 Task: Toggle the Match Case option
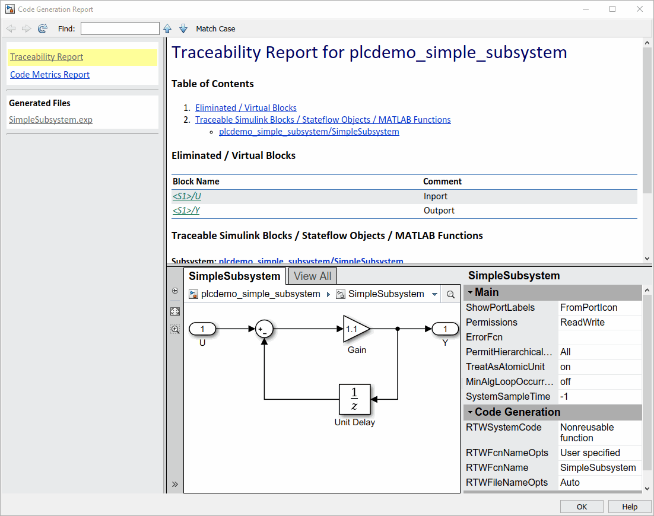tap(215, 28)
